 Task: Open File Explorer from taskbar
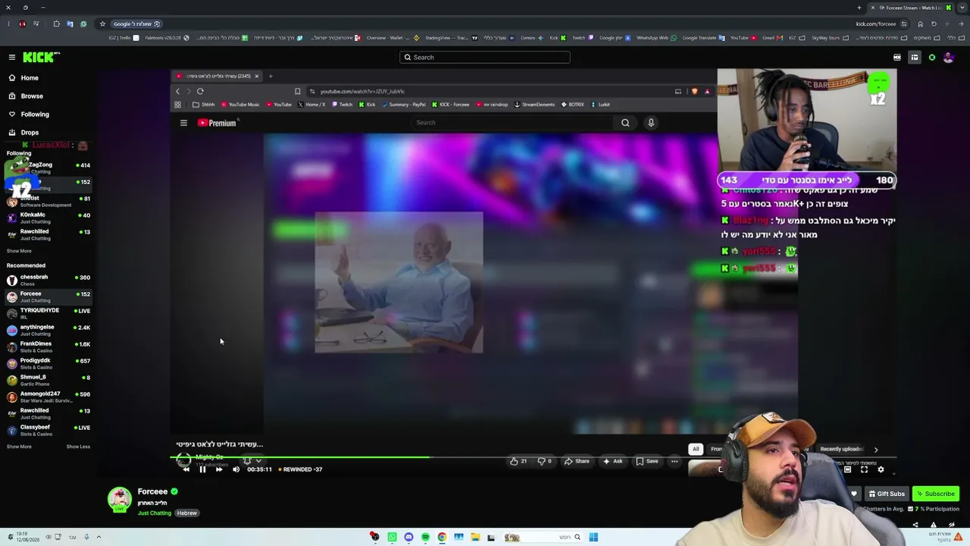(x=475, y=538)
